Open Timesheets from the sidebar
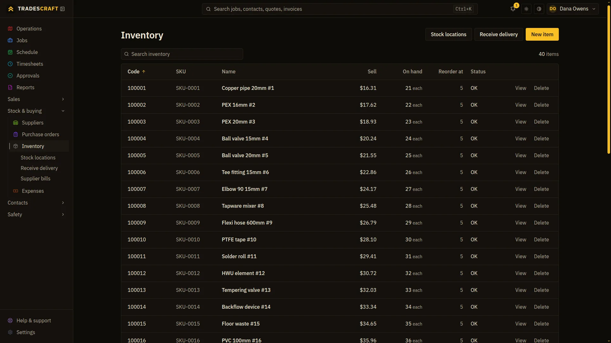 point(36,64)
